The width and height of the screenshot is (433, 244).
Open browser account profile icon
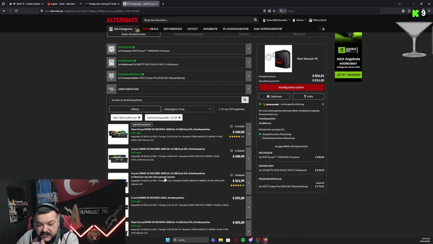click(x=403, y=11)
